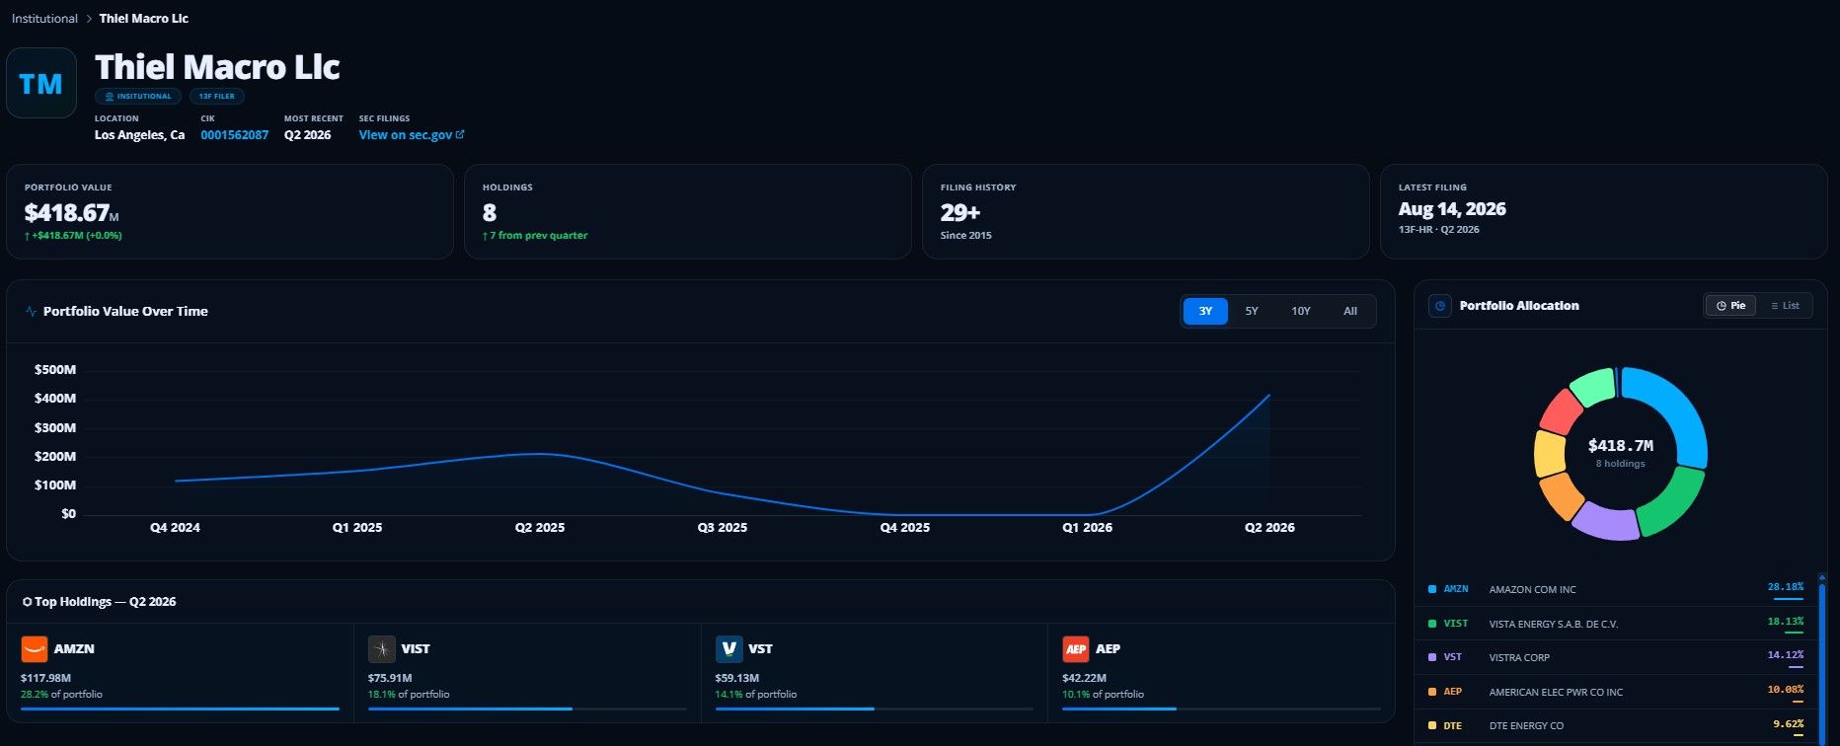Click the pie icon beside Portfolio Allocation title
This screenshot has height=746, width=1840.
[x=1440, y=306]
